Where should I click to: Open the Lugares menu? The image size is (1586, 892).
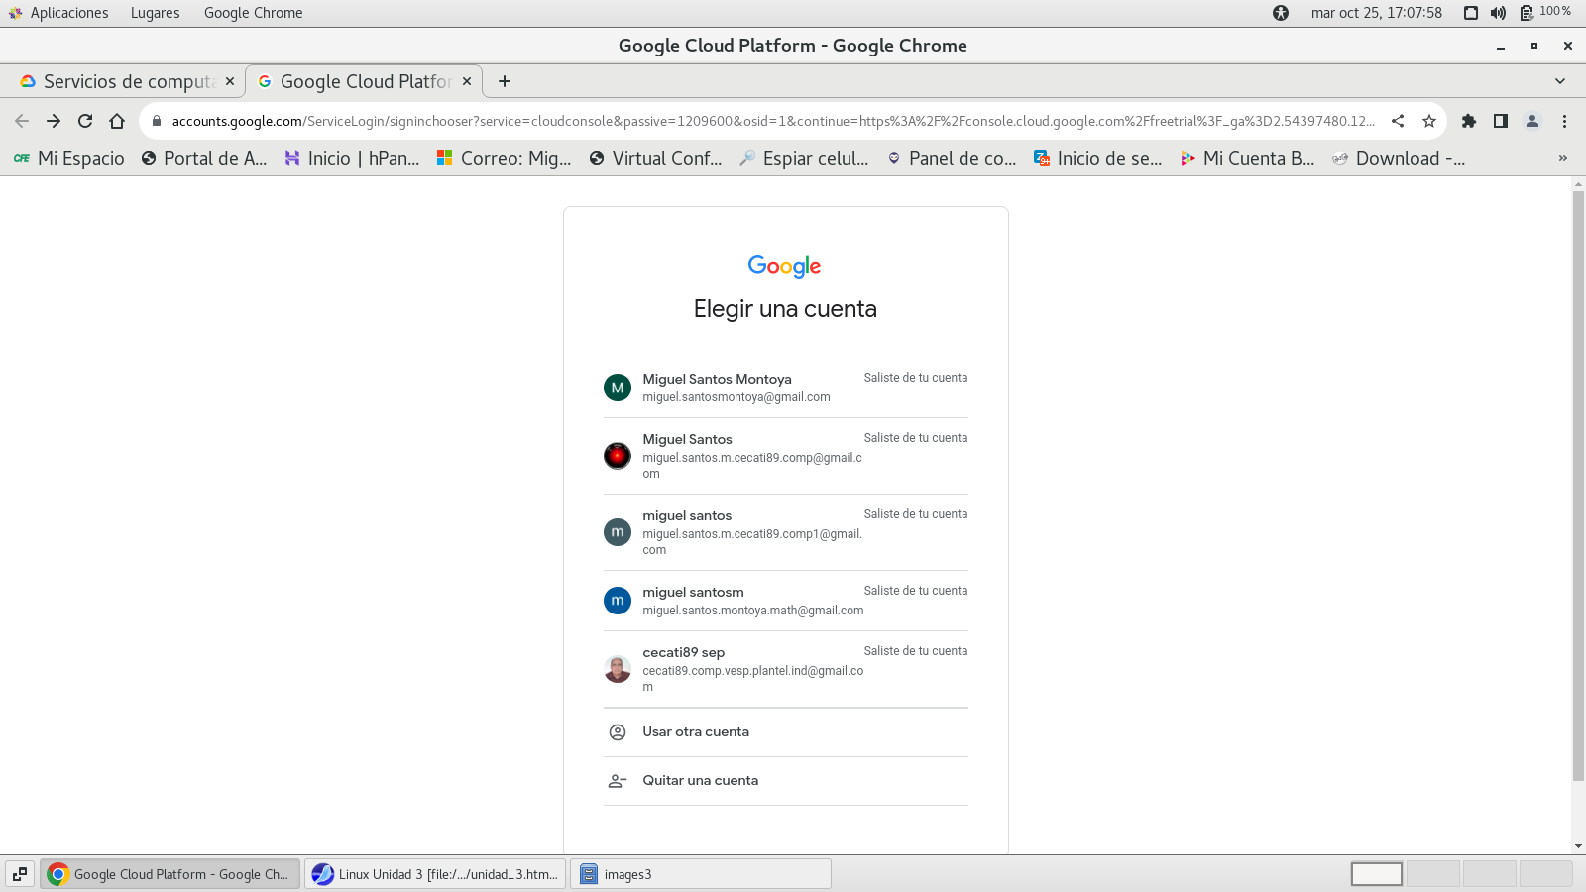point(155,13)
